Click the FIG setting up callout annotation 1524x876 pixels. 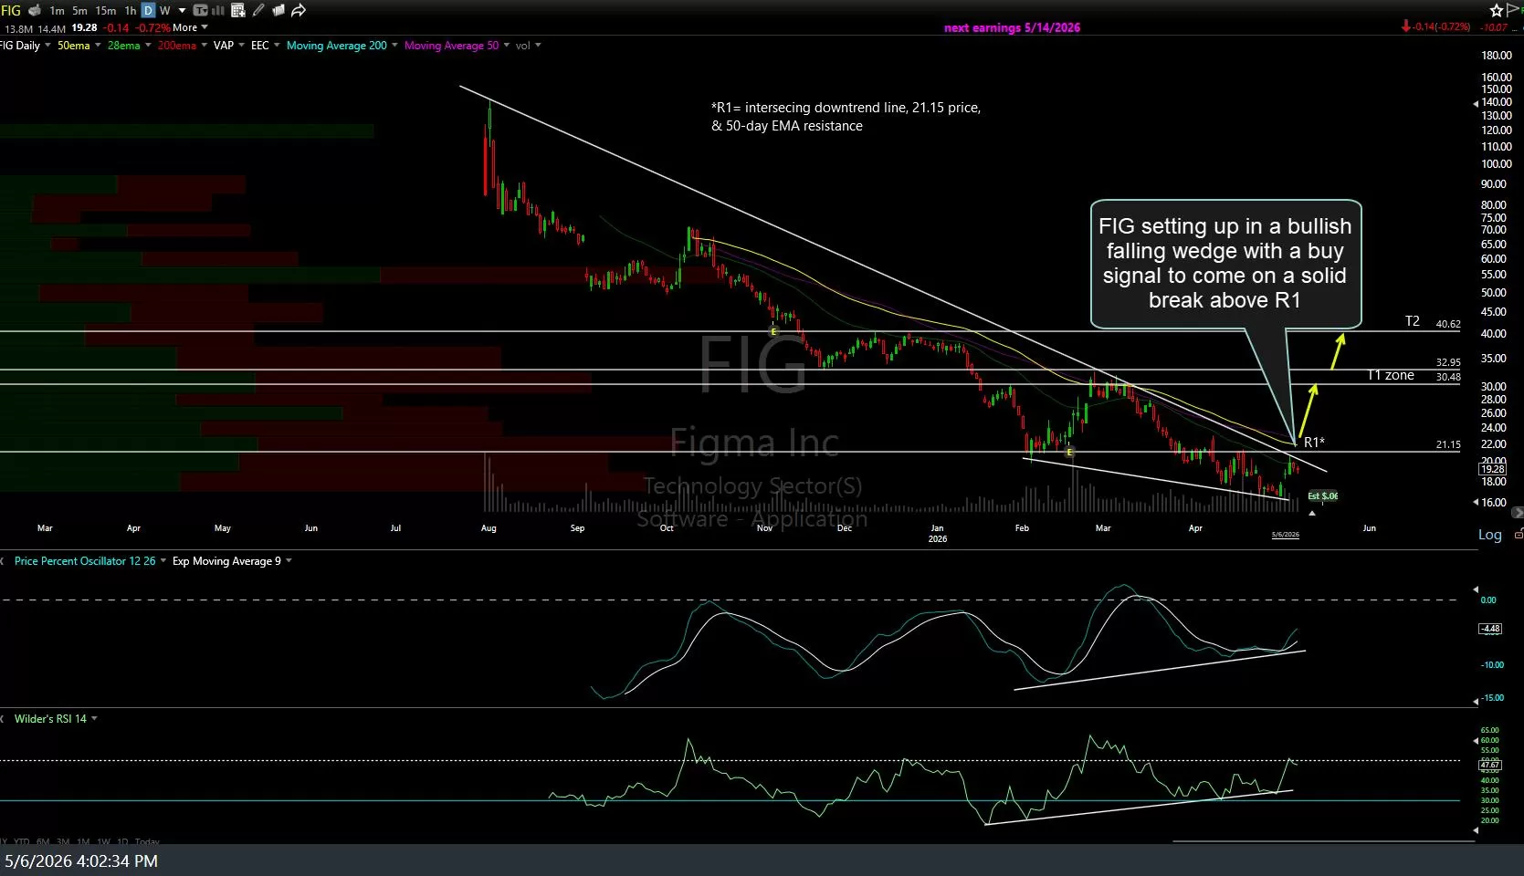pos(1225,264)
